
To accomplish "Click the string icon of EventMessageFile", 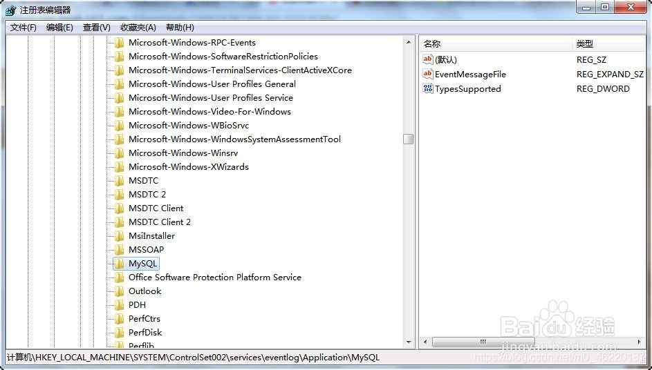I will (x=428, y=74).
